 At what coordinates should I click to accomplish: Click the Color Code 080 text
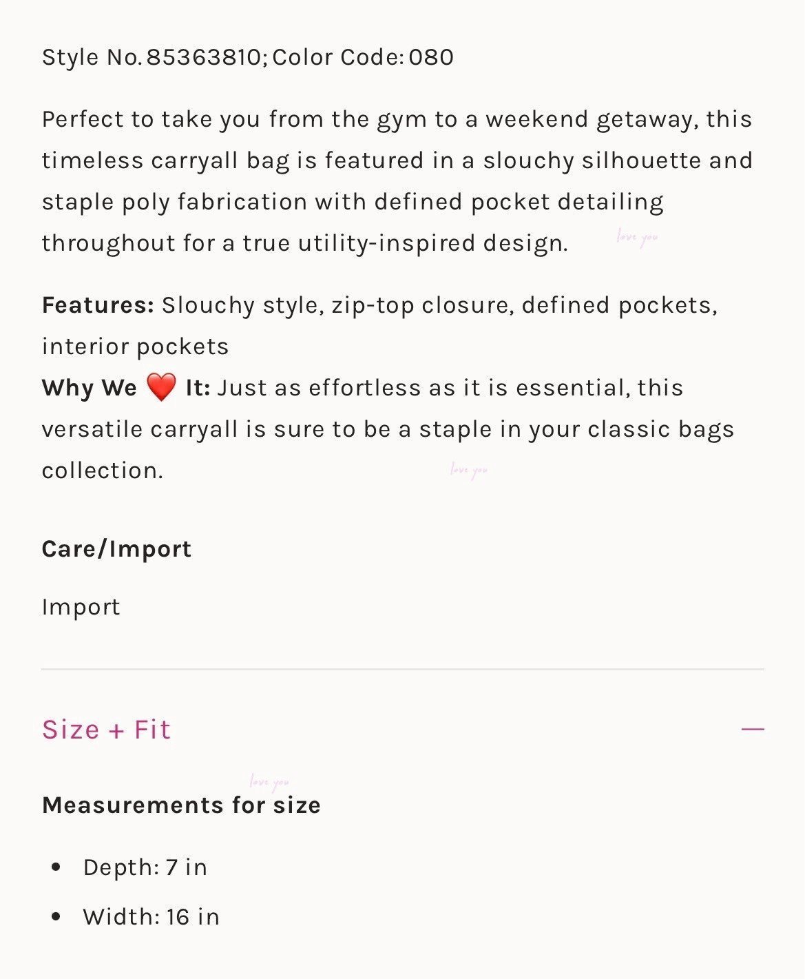click(363, 56)
